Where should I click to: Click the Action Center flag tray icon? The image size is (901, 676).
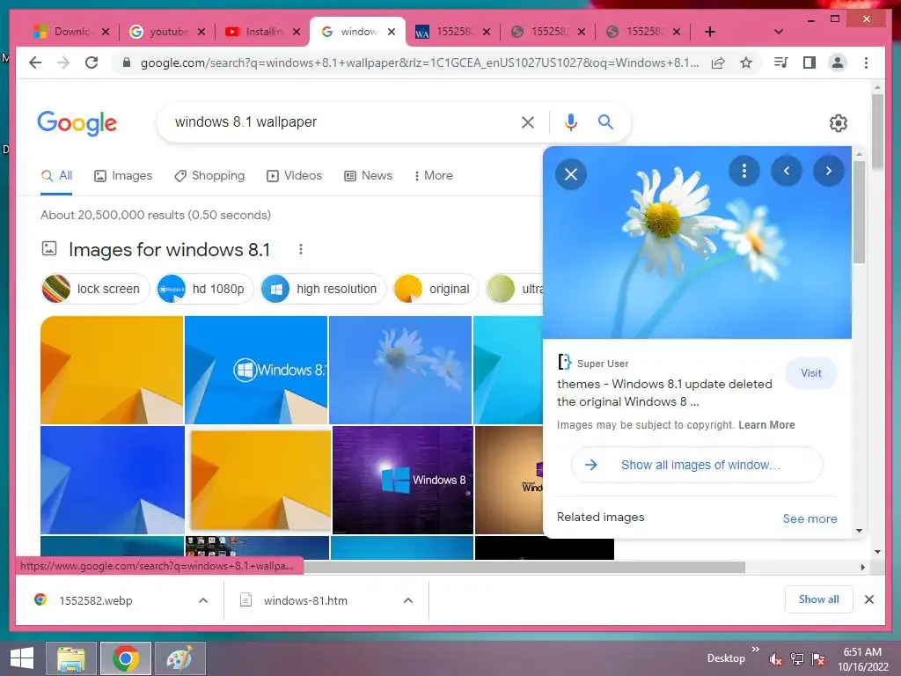[818, 659]
